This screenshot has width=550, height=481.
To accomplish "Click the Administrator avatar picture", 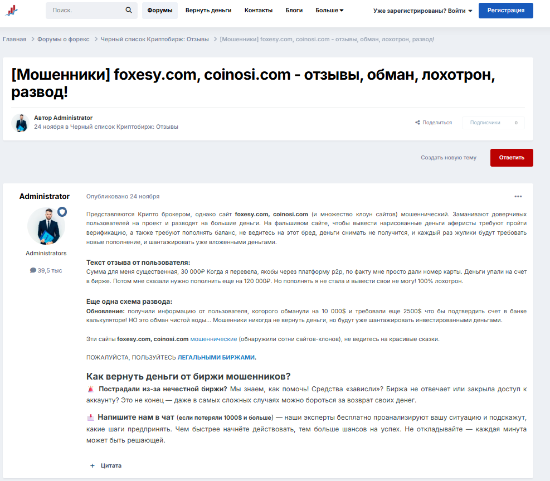I will tap(46, 225).
